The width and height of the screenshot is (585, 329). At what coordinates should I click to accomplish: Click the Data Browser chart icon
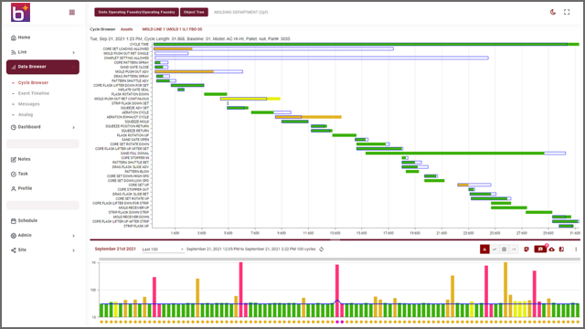point(14,67)
